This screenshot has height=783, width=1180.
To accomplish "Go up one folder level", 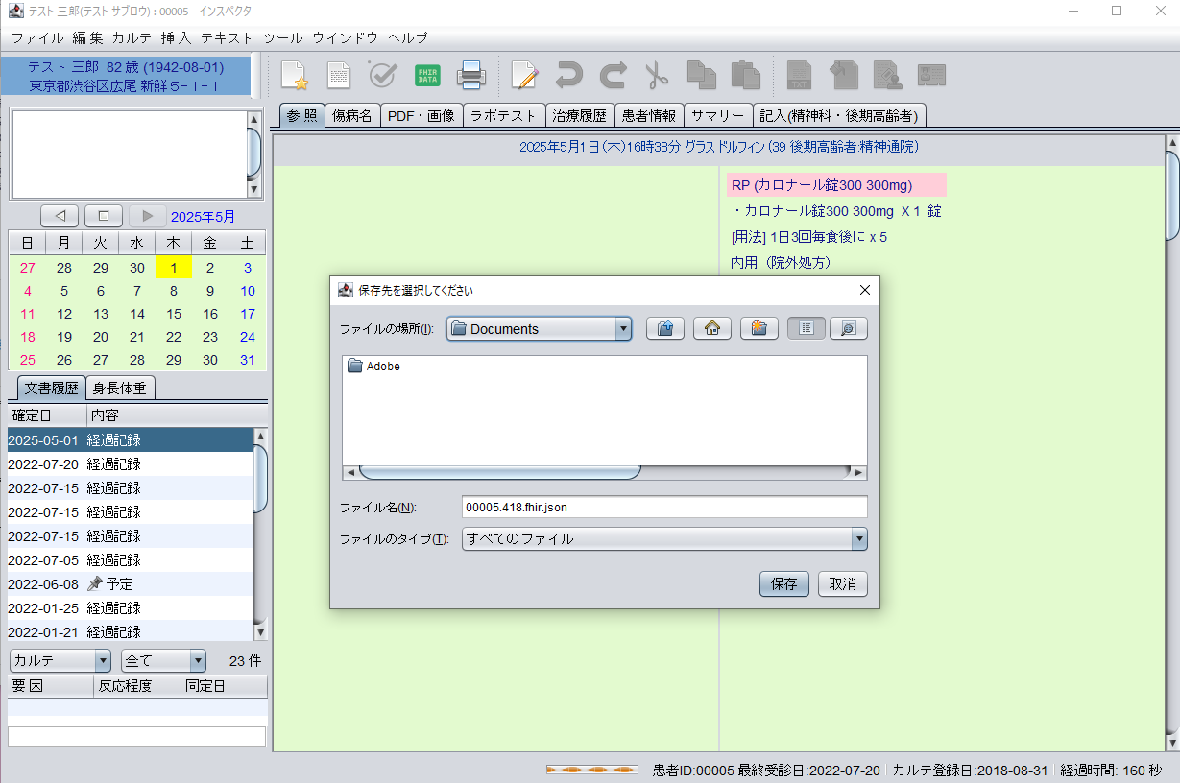I will (664, 328).
